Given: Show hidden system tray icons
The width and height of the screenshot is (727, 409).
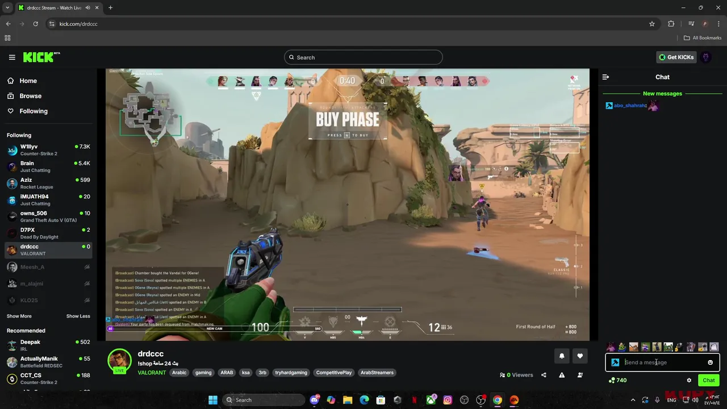Looking at the screenshot, I should tap(633, 400).
